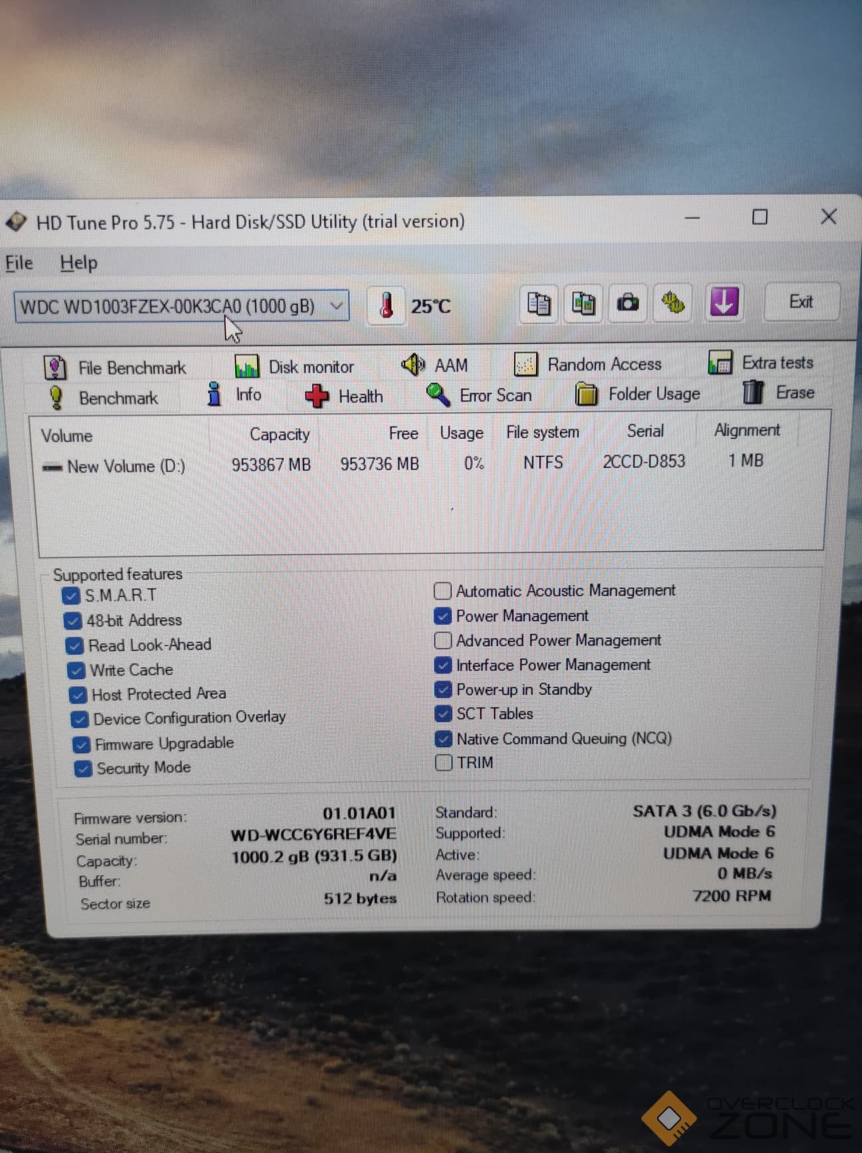
Task: Sort by the Volume column header
Action: pos(67,436)
